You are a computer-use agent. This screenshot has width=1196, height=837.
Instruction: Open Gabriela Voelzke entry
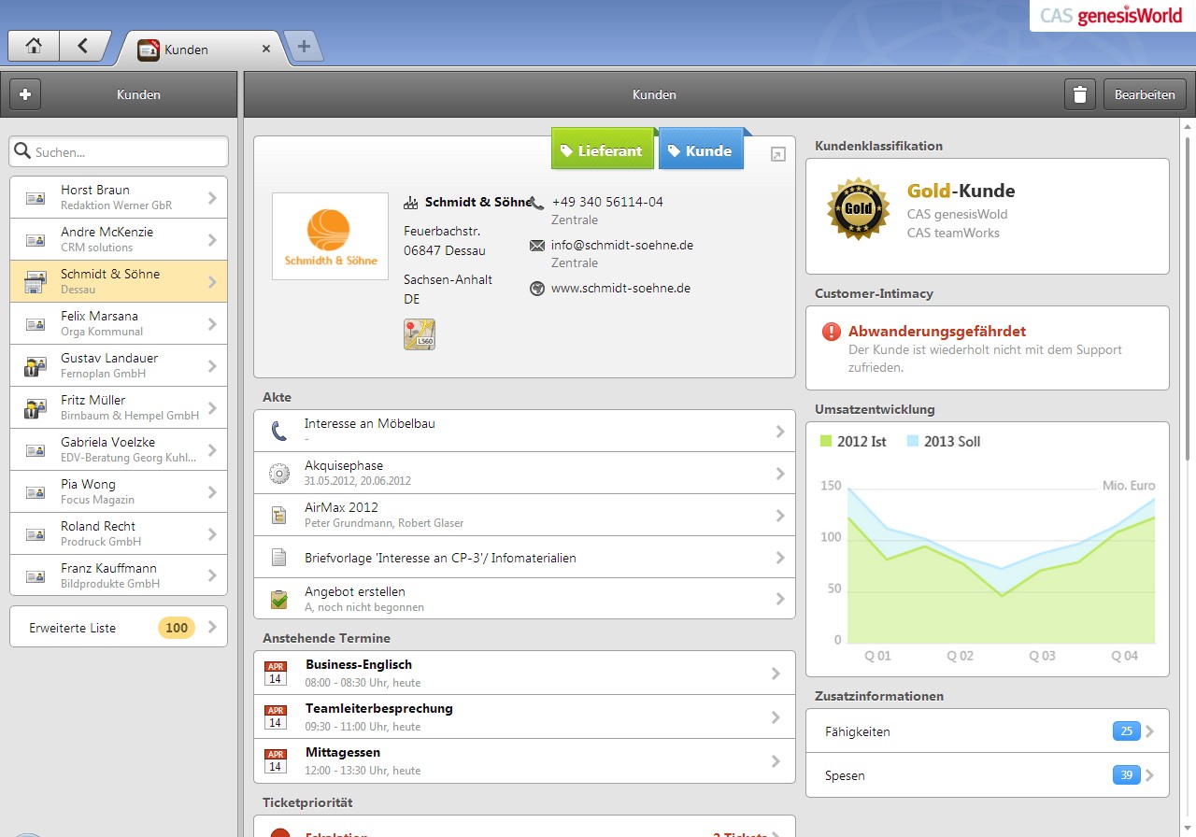(119, 449)
